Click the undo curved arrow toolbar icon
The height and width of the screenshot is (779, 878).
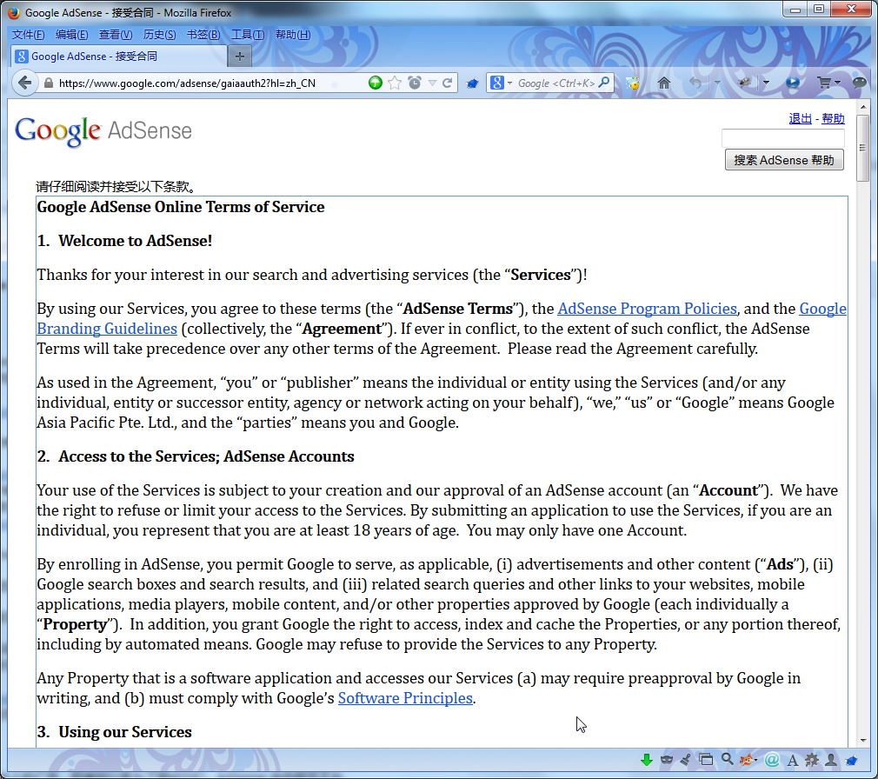pos(695,83)
